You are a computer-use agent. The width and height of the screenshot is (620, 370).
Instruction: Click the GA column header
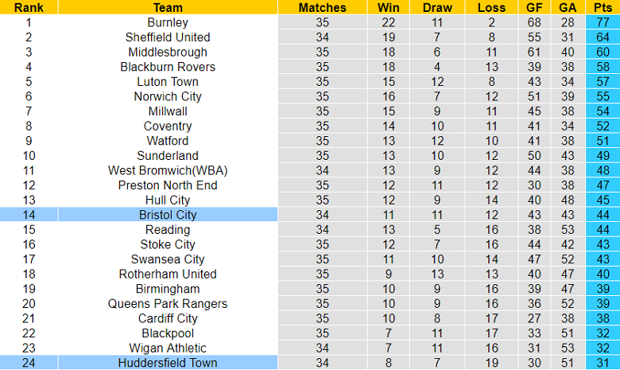point(568,7)
